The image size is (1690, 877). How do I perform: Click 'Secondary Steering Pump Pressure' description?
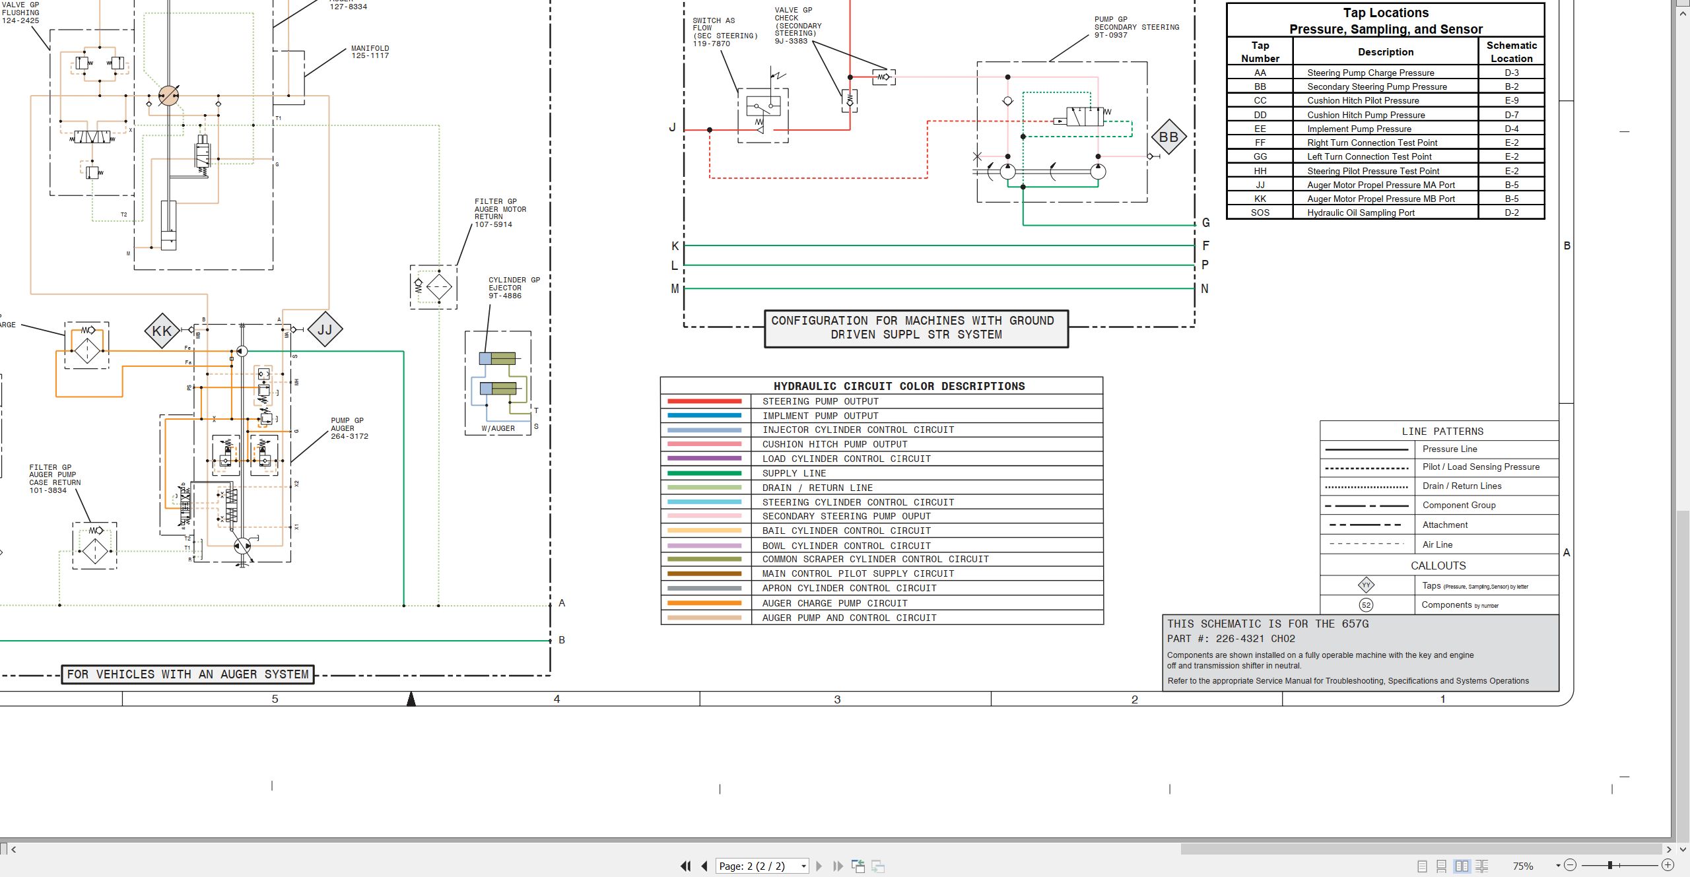coord(1376,86)
